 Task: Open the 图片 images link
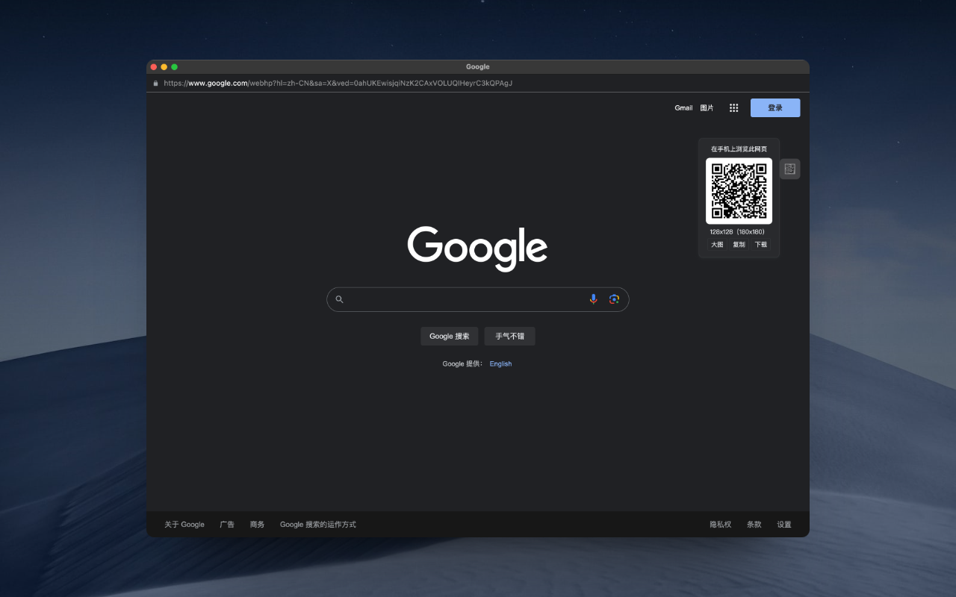pyautogui.click(x=707, y=108)
